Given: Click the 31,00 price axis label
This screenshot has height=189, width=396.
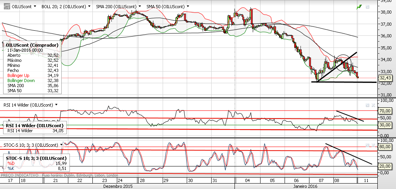Looking at the screenshot, I should click(386, 95).
